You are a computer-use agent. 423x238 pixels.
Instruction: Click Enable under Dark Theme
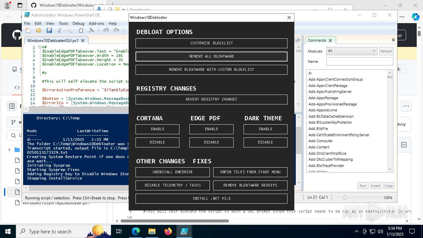pyautogui.click(x=265, y=129)
